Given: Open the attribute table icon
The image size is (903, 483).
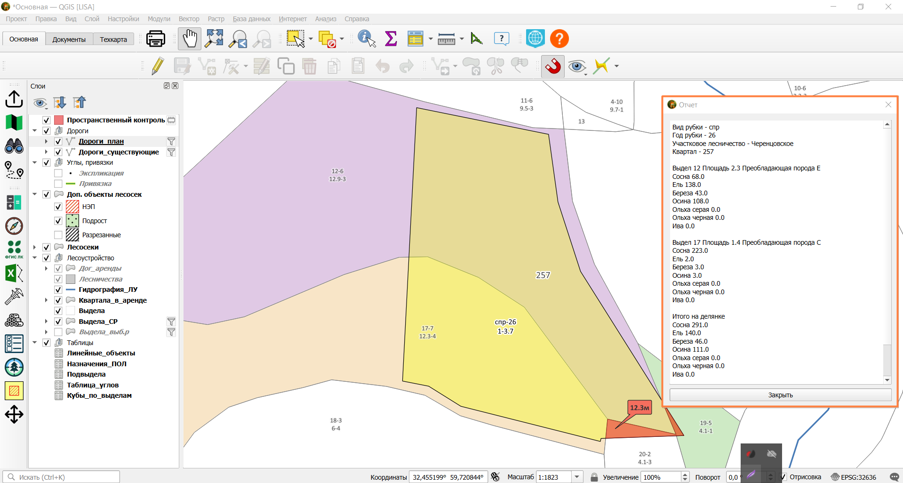Looking at the screenshot, I should (x=415, y=39).
